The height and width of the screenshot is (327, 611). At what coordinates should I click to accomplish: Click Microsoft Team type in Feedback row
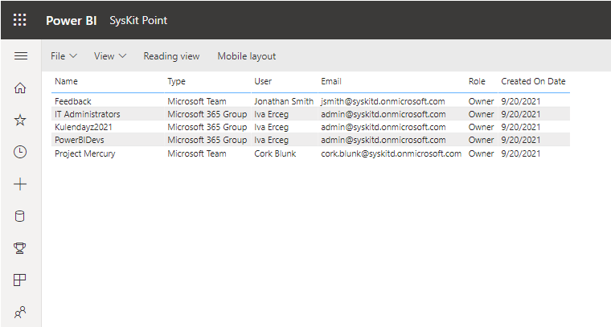197,101
